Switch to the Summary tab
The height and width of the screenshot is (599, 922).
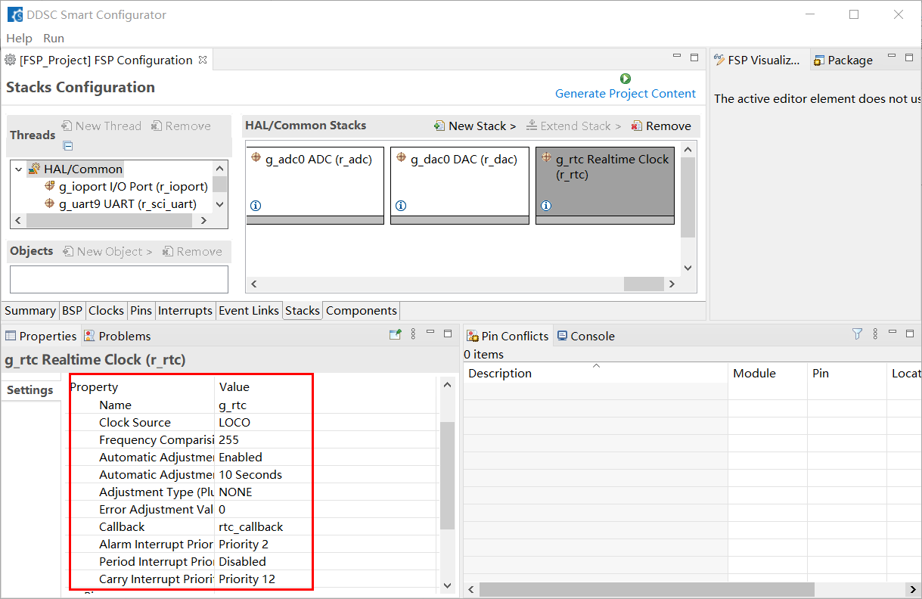(30, 310)
